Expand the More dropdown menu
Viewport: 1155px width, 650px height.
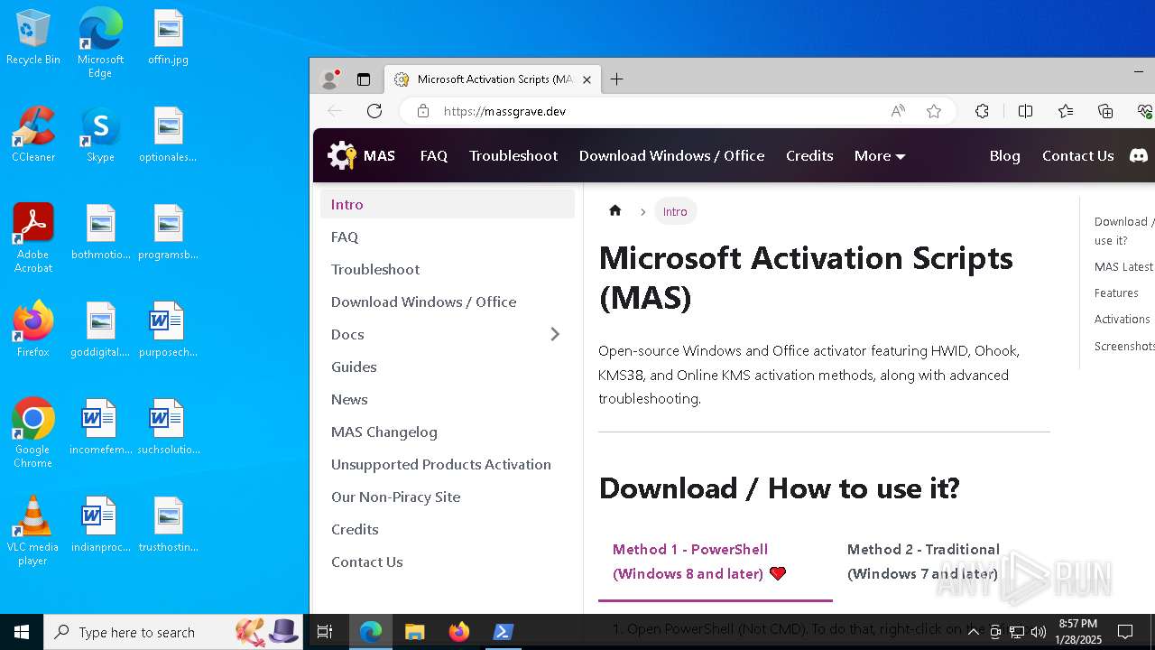pos(880,155)
